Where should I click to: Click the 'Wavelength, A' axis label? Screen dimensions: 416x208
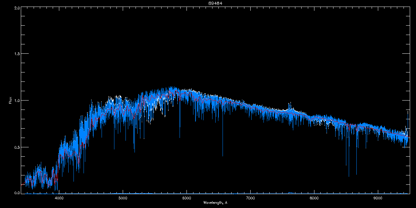(x=215, y=202)
